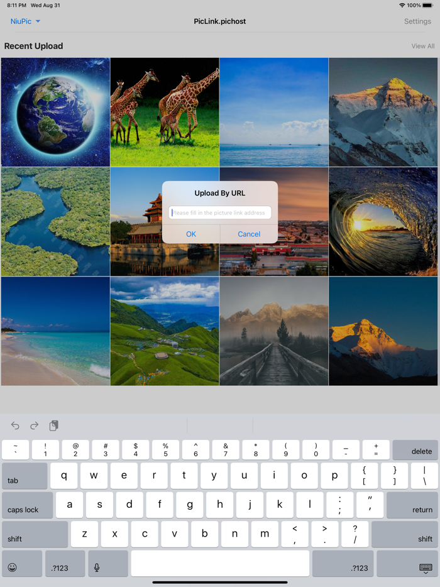Tap the Wi-Fi icon in status bar

[402, 5]
